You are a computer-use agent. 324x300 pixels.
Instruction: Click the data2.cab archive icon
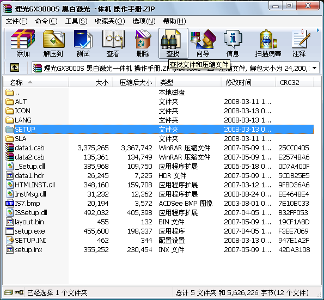pyautogui.click(x=9, y=157)
